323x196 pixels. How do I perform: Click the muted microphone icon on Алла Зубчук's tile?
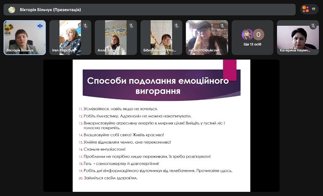click(x=131, y=26)
